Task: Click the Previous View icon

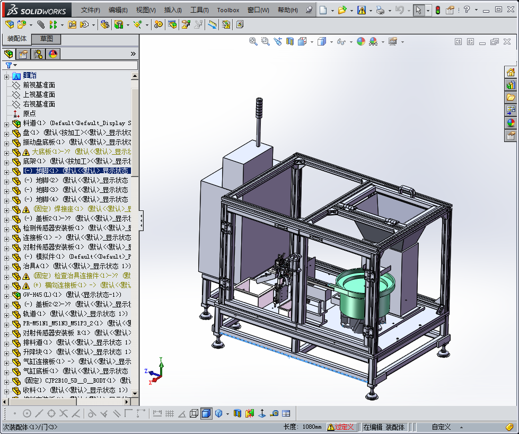Action: pyautogui.click(x=277, y=41)
